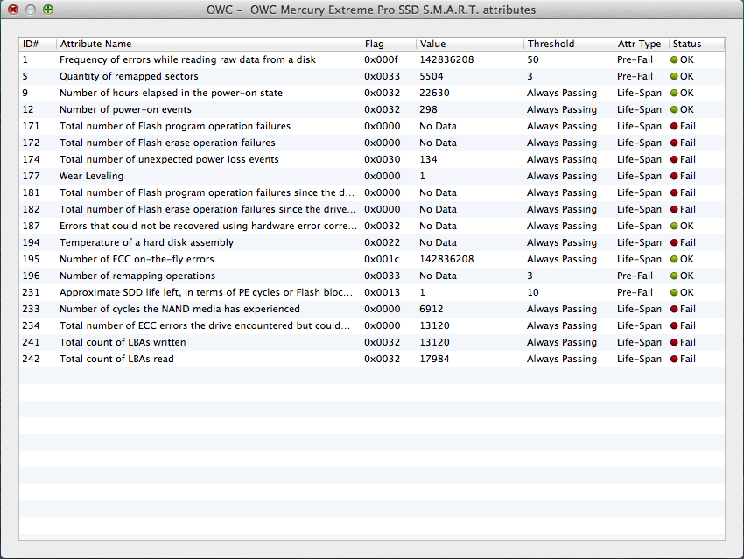Viewport: 744px width, 559px height.
Task: Click the flag 0x0030 for power loss row
Action: [x=382, y=159]
